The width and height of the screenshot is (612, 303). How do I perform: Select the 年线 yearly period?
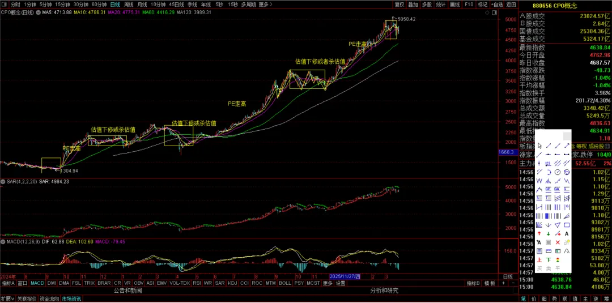[205, 5]
